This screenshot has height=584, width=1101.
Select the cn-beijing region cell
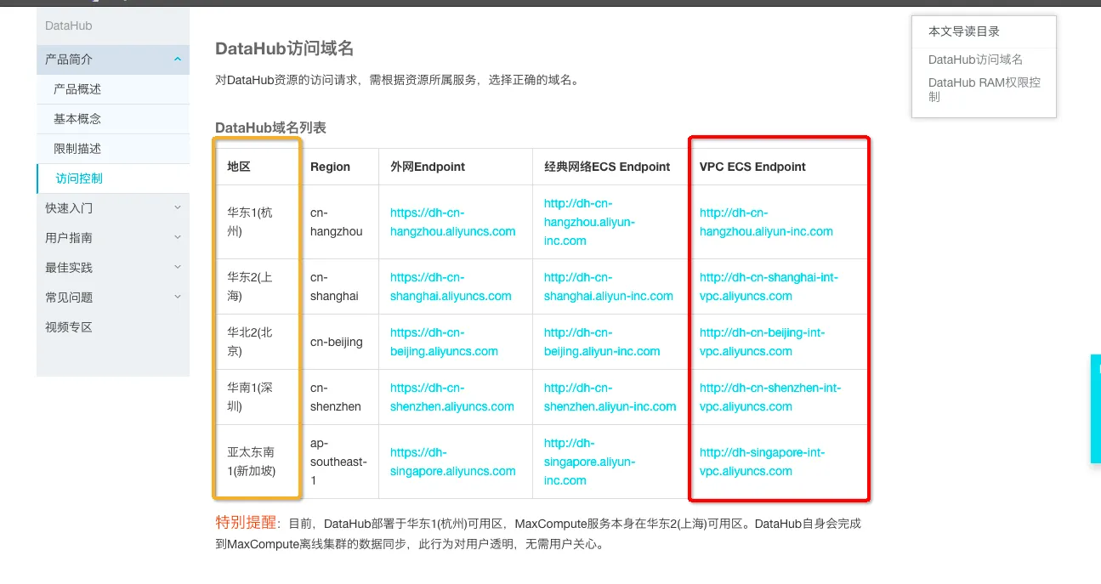pyautogui.click(x=337, y=342)
